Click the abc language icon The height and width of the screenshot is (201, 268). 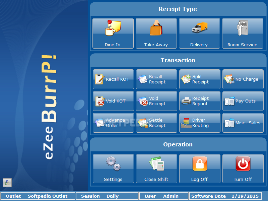pos(7,183)
